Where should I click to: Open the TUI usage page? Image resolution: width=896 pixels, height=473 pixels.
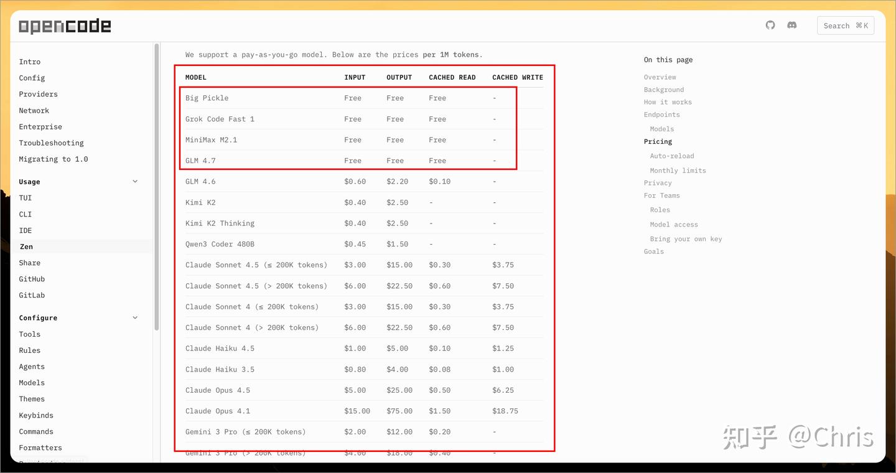click(26, 198)
